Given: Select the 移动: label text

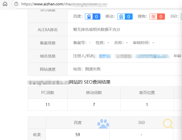Looking at the screenshot, I should [x=110, y=16].
